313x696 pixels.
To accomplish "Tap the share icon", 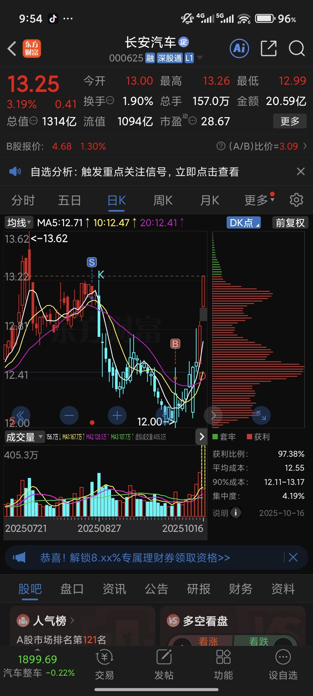I will (x=269, y=48).
